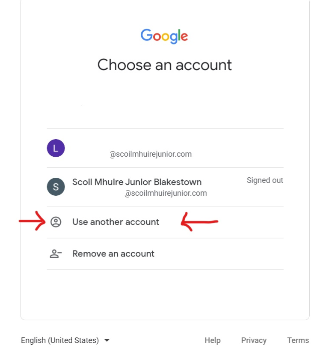Click the Scoil Mhuire Junior Blakestown name text
Screen dimensions: 311x352
(137, 182)
